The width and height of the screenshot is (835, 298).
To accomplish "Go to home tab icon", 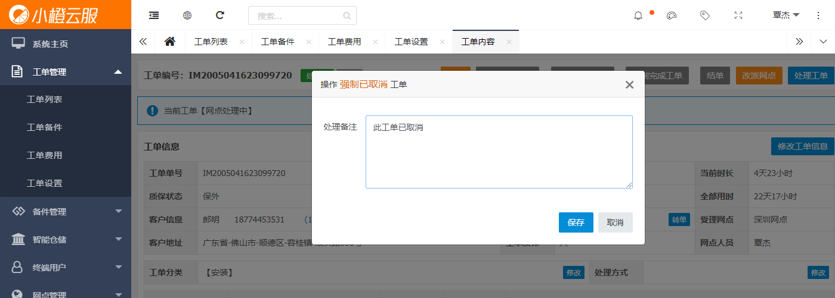I will 170,42.
